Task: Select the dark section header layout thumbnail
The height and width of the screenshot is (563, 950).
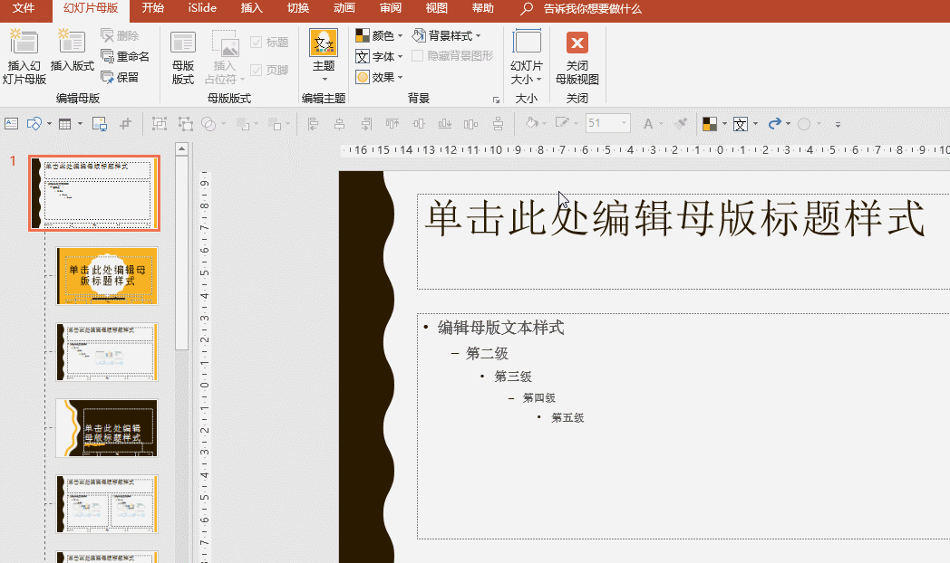Action: click(107, 428)
